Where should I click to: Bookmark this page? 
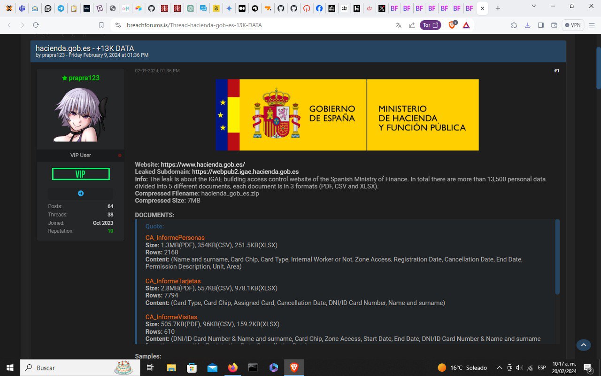pos(101,25)
